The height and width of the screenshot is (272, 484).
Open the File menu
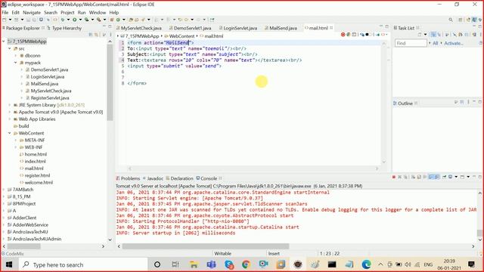coord(5,12)
